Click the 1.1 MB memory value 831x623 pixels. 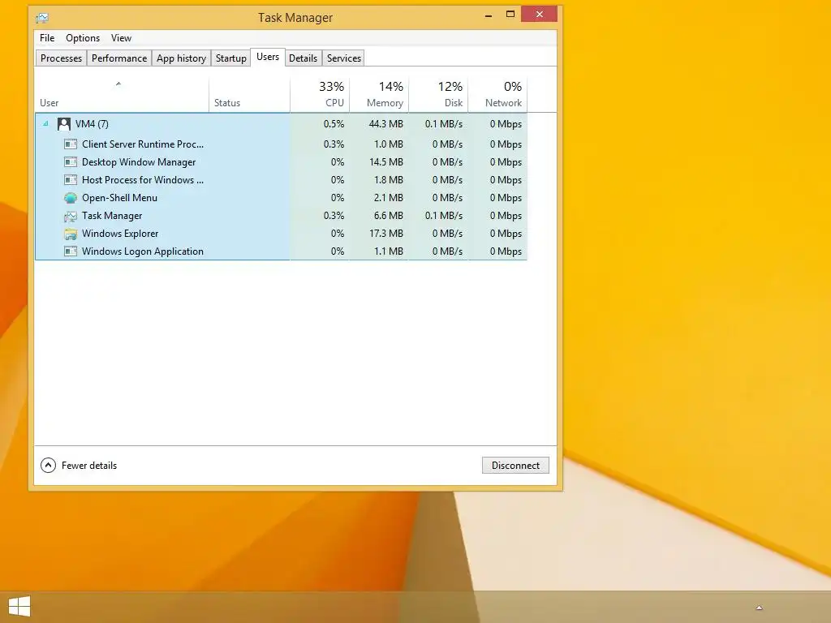point(389,251)
